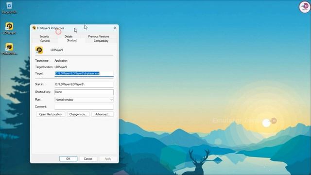Click the Change Icon button
This screenshot has height=175, width=311.
[78, 114]
